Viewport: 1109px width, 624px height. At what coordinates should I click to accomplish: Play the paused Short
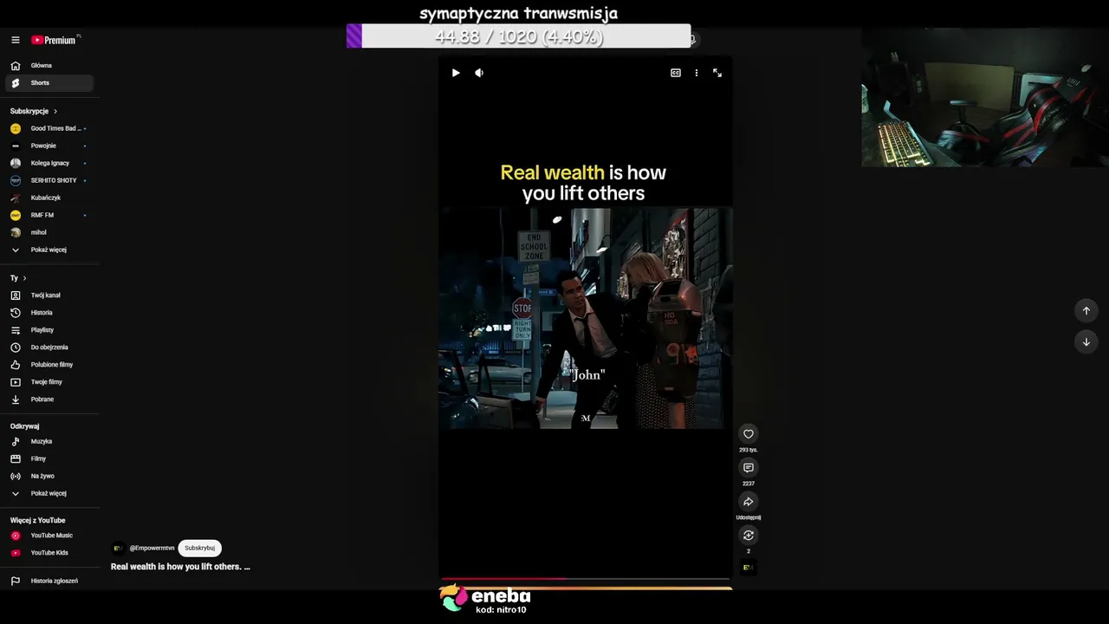click(x=456, y=73)
